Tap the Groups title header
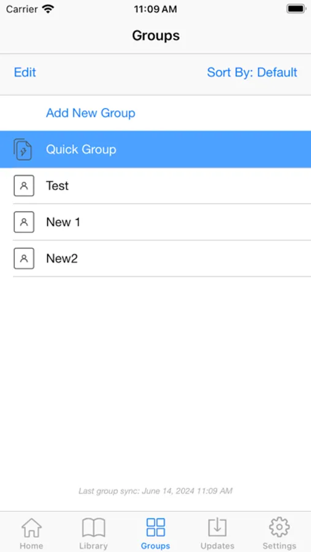 (156, 36)
